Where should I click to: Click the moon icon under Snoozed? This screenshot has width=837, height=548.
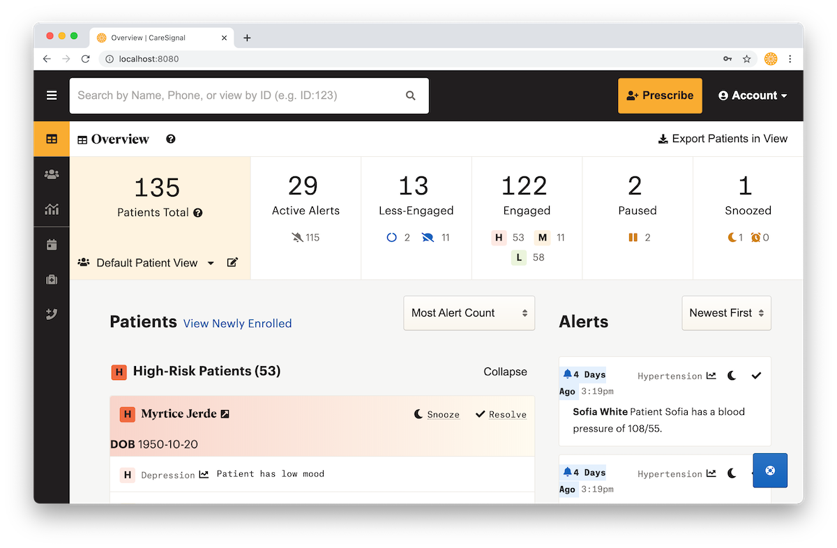pos(732,238)
